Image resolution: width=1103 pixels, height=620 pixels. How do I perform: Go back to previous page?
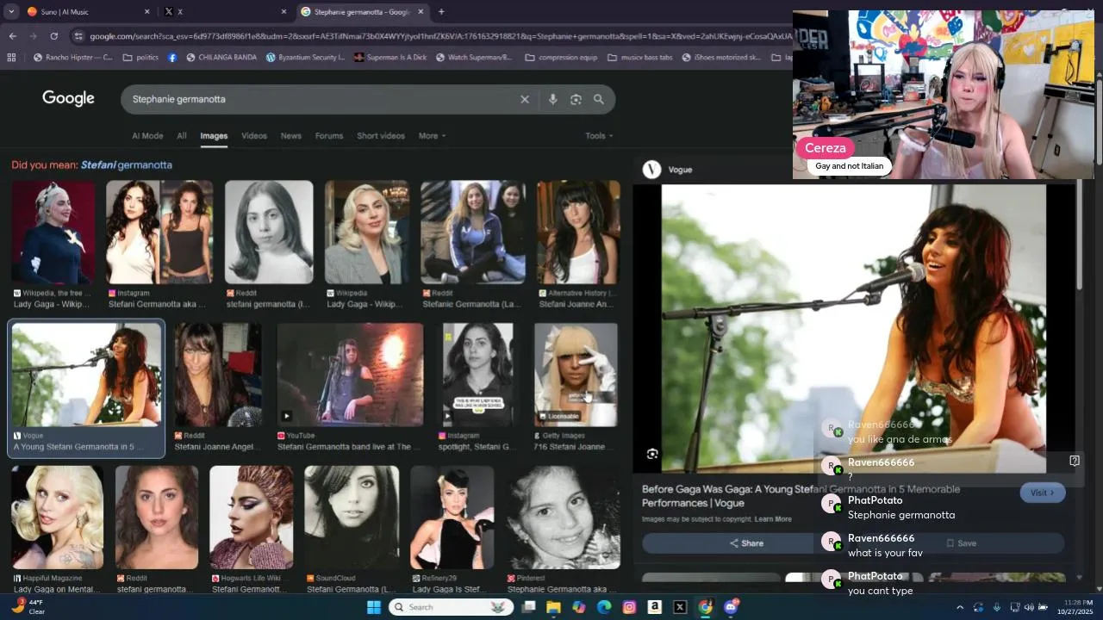coord(12,36)
